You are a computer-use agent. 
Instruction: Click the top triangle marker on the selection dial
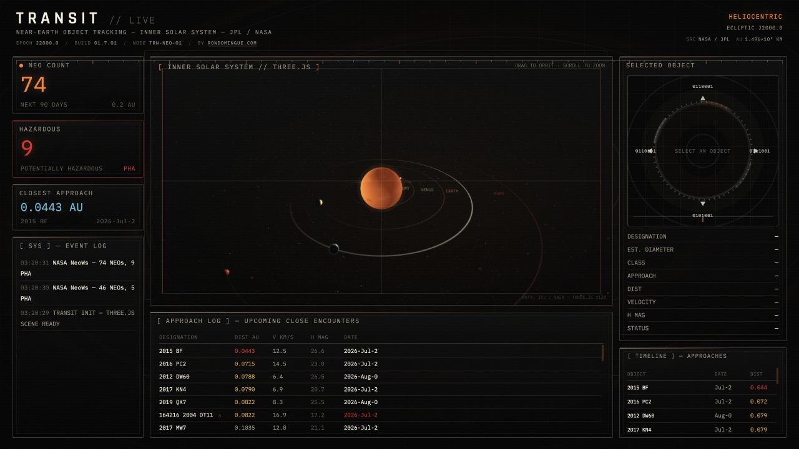pos(703,99)
